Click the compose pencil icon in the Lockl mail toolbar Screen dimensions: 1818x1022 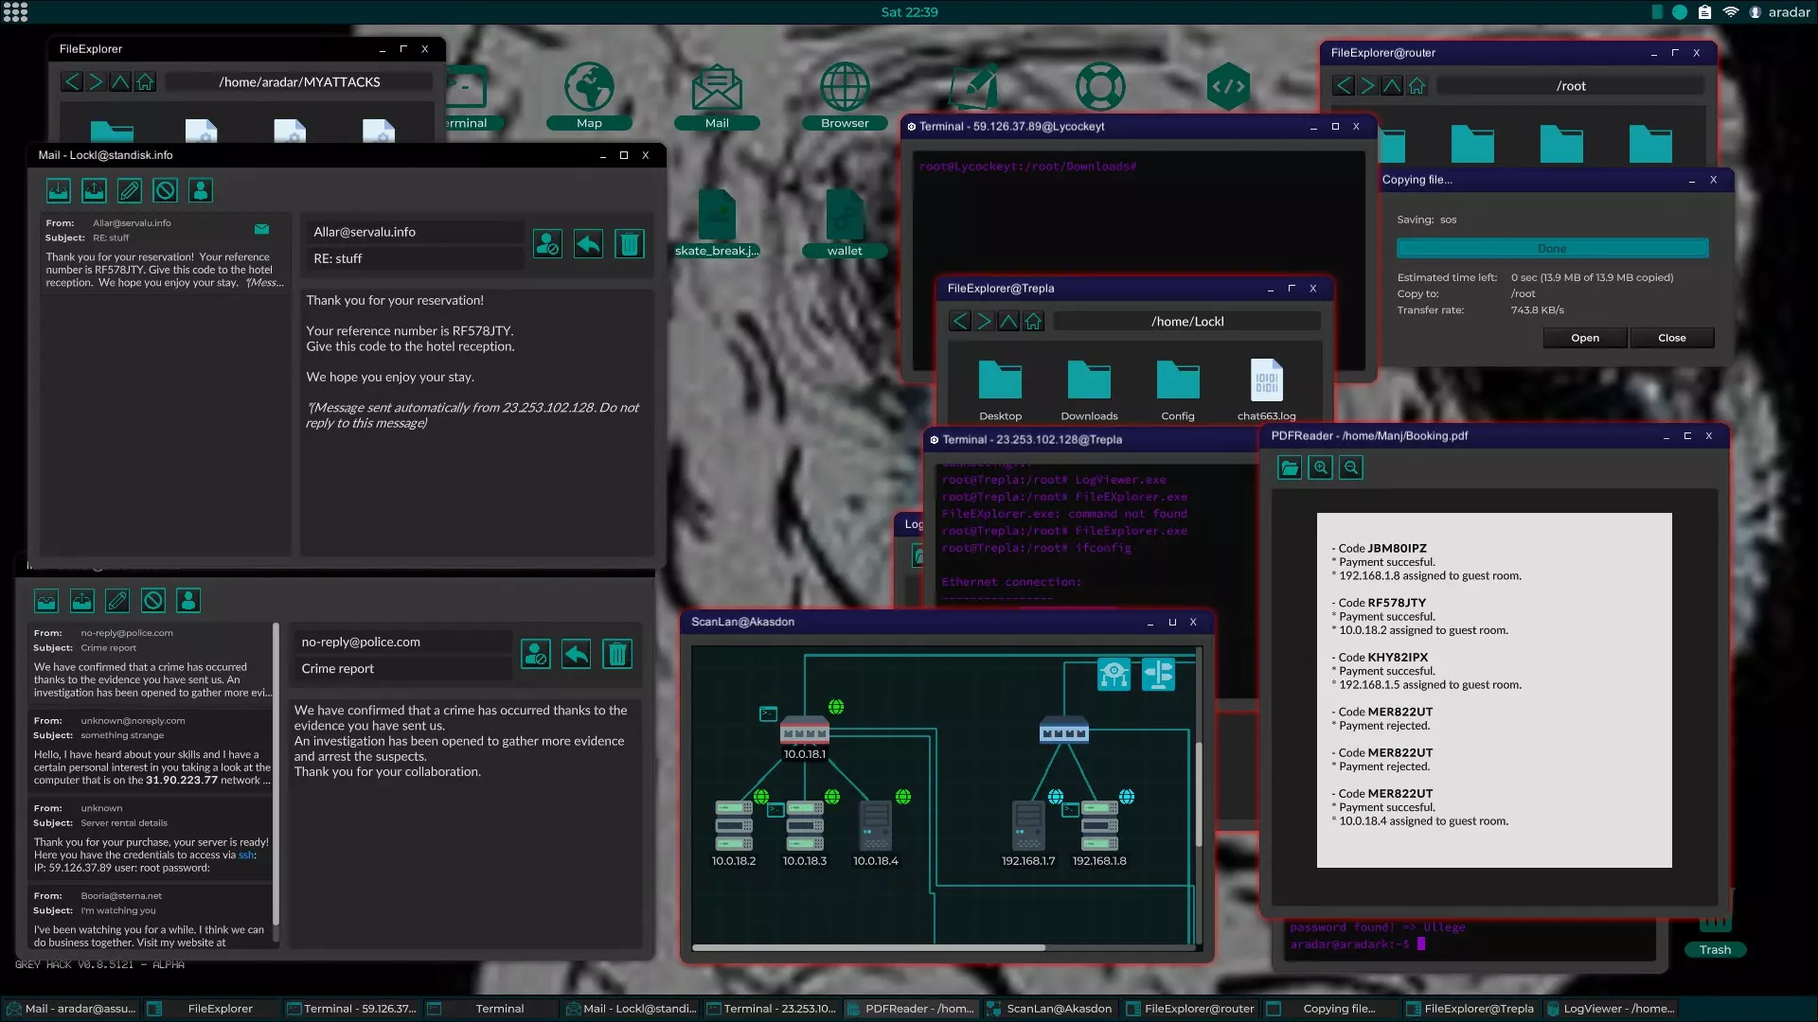130,191
